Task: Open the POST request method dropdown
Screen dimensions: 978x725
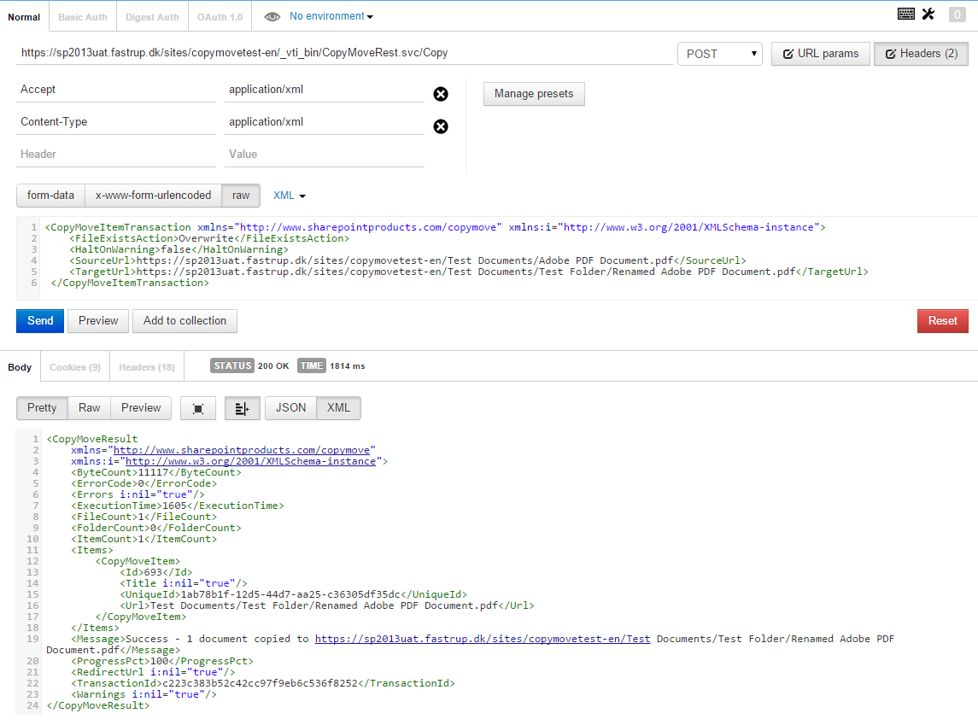Action: click(718, 53)
